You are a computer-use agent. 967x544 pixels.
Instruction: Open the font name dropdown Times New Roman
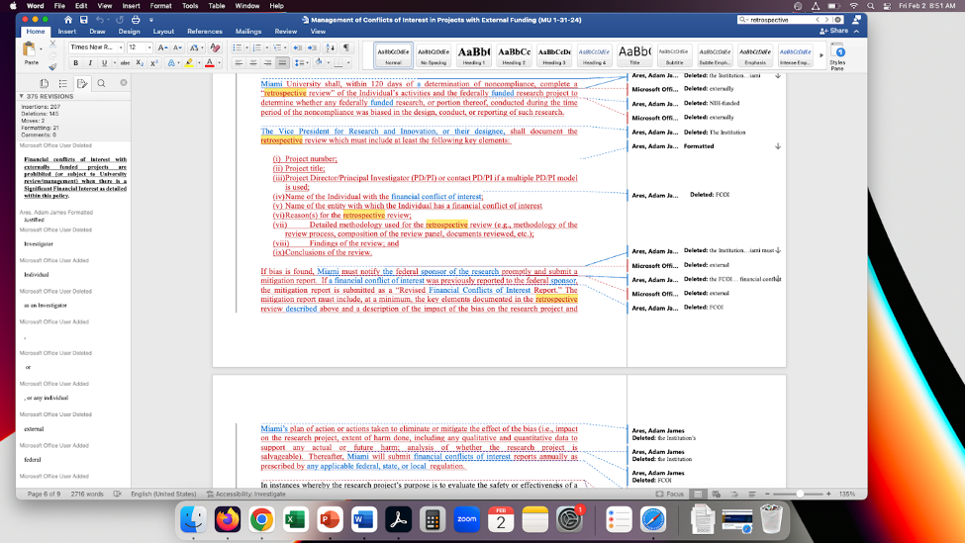94,47
